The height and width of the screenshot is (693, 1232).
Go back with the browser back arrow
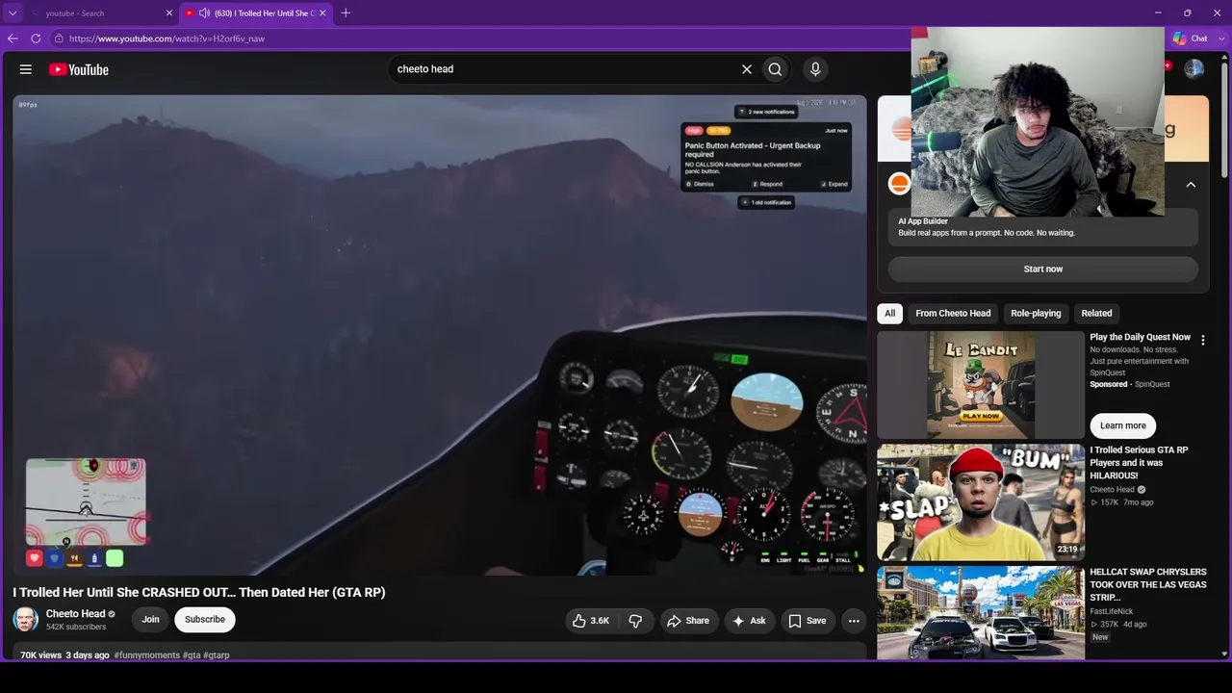[13, 38]
